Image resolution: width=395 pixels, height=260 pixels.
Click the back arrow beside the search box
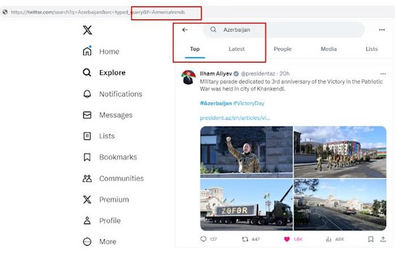click(x=185, y=29)
